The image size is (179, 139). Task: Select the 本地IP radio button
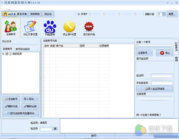click(x=79, y=14)
